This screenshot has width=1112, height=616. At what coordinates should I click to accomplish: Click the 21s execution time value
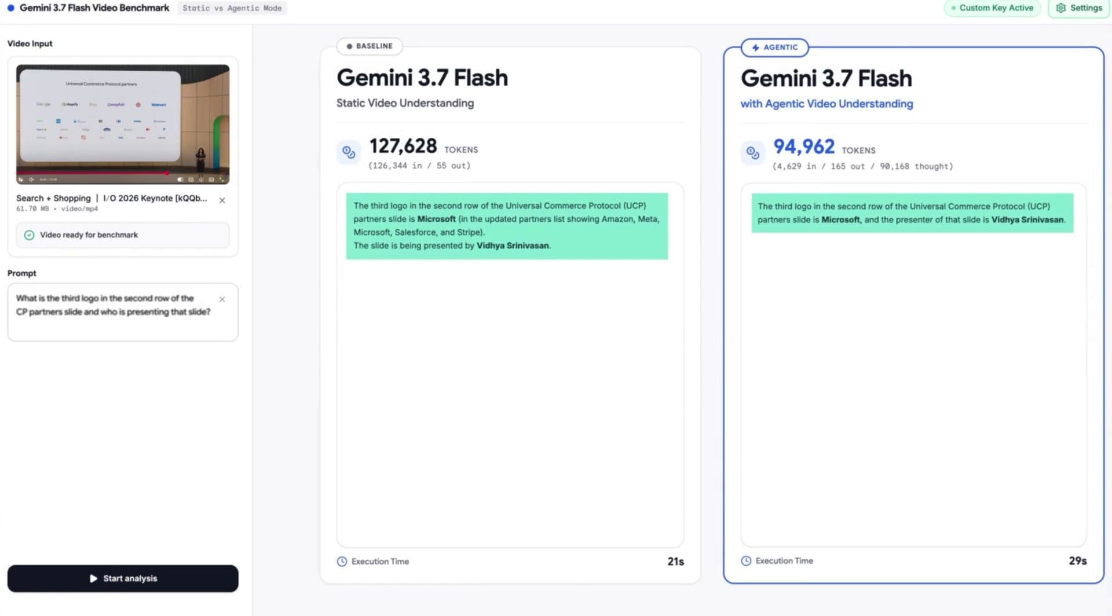(675, 562)
